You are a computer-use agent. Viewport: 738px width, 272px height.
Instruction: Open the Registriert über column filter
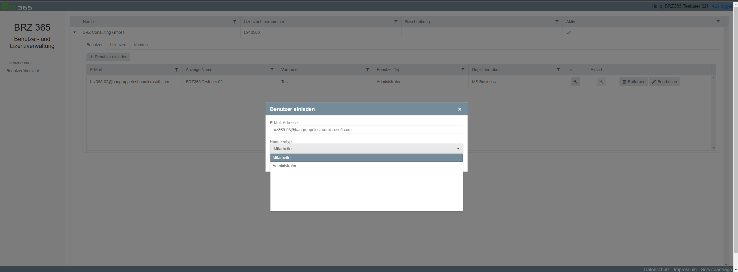click(x=558, y=70)
